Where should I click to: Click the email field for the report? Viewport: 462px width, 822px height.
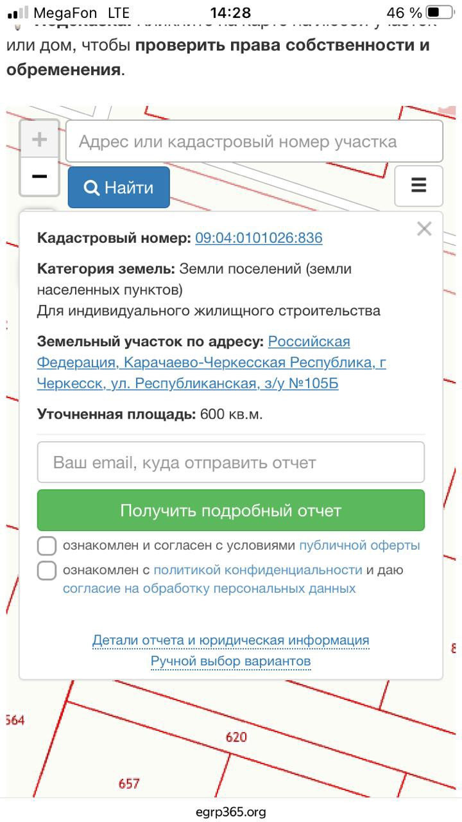231,462
